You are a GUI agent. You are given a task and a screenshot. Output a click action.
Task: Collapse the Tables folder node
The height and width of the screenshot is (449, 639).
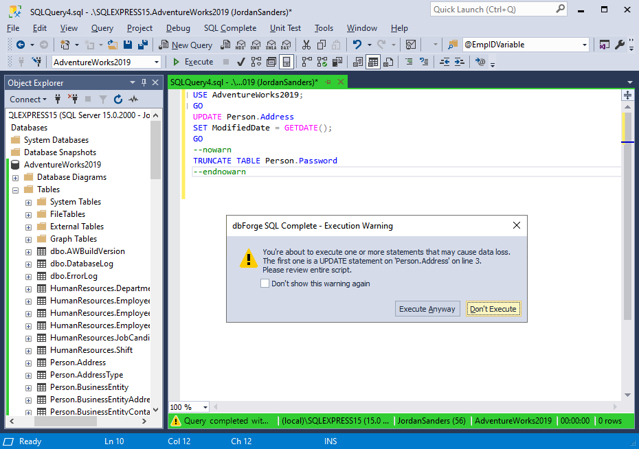16,189
